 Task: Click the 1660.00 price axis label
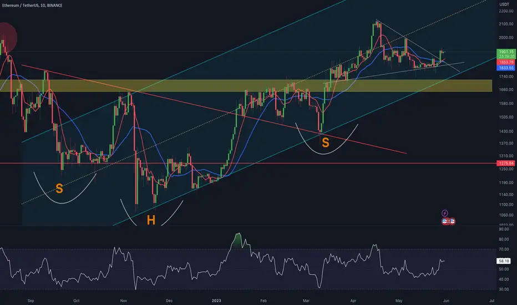[x=506, y=90]
